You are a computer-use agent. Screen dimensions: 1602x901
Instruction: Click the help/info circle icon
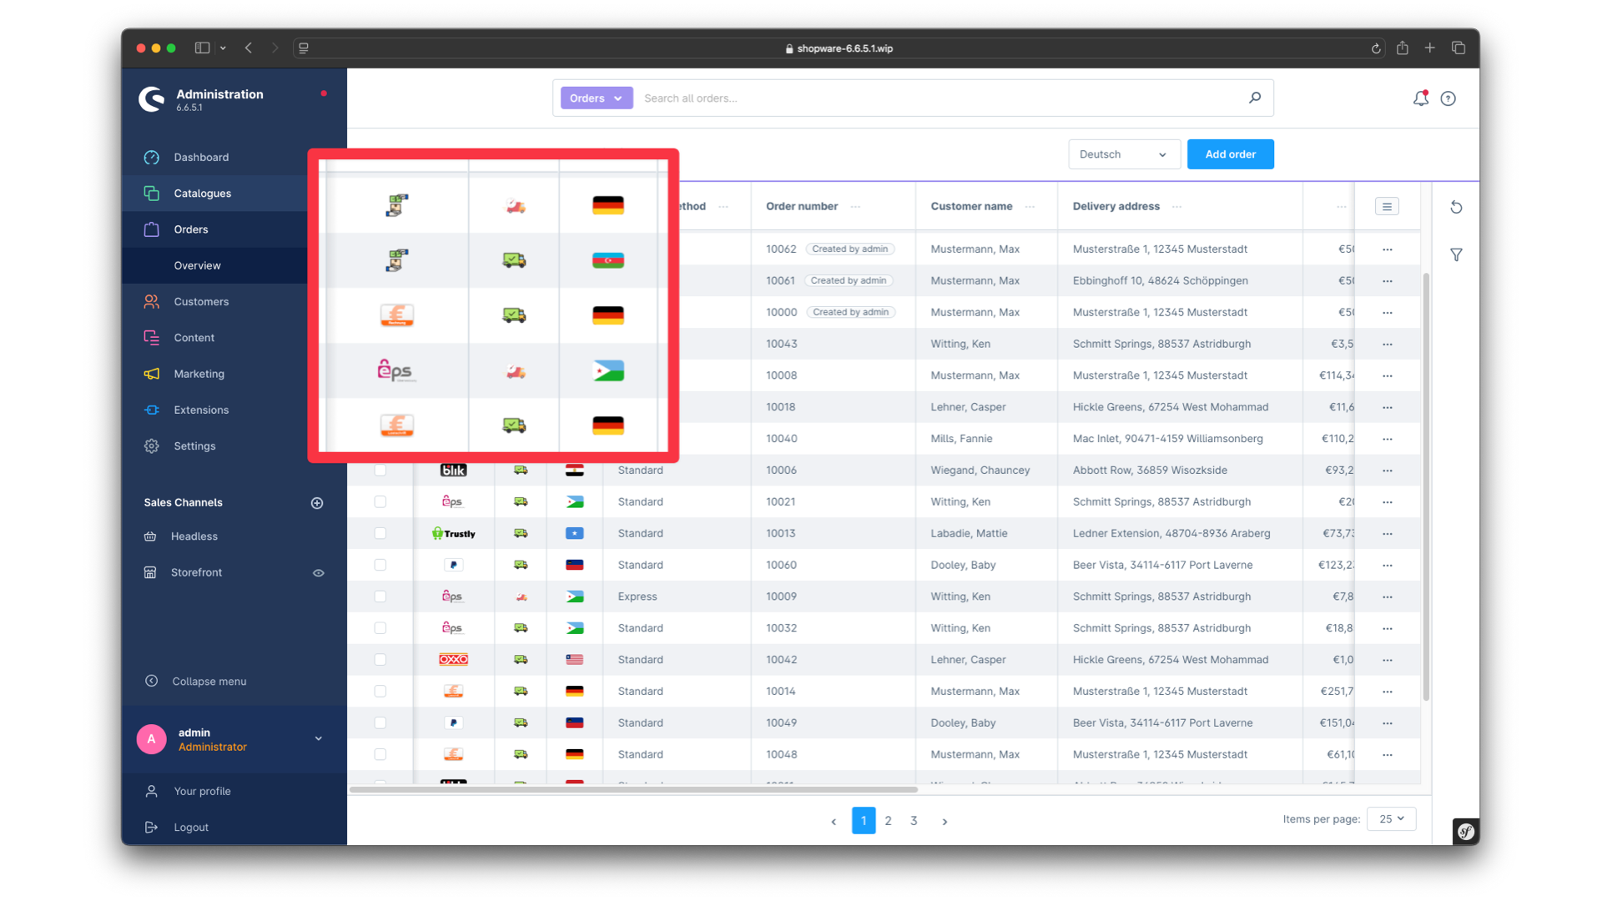(1448, 99)
